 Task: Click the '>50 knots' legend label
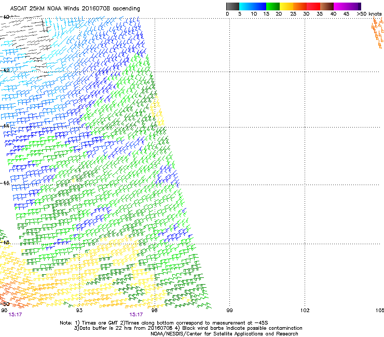click(x=369, y=14)
